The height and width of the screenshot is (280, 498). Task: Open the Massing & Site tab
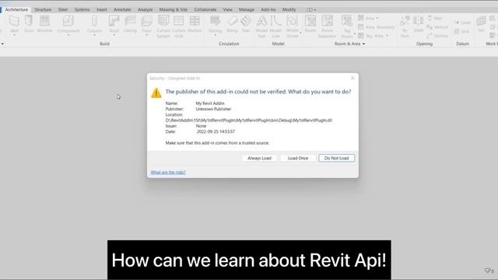tap(174, 9)
